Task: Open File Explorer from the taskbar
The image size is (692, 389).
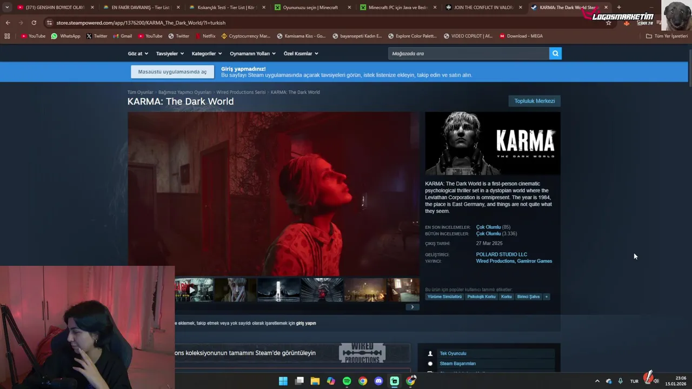Action: [x=315, y=381]
